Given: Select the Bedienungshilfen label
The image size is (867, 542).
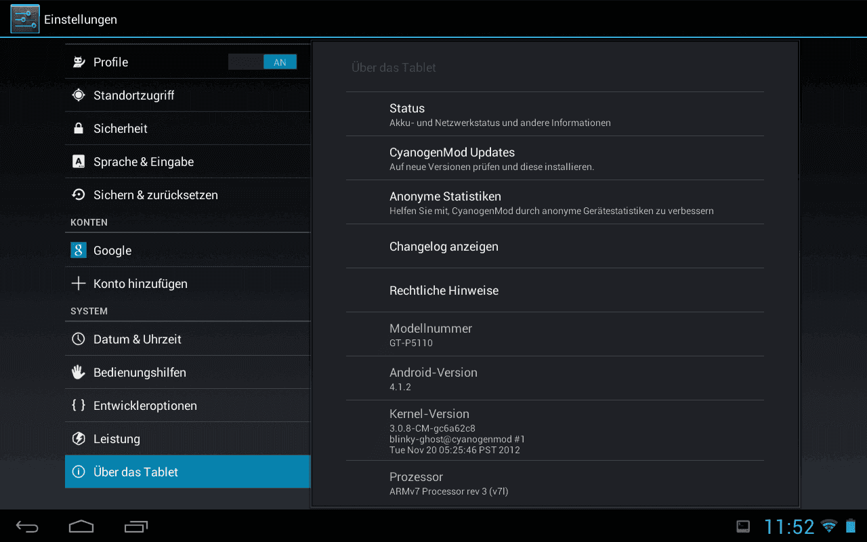Looking at the screenshot, I should coord(140,373).
